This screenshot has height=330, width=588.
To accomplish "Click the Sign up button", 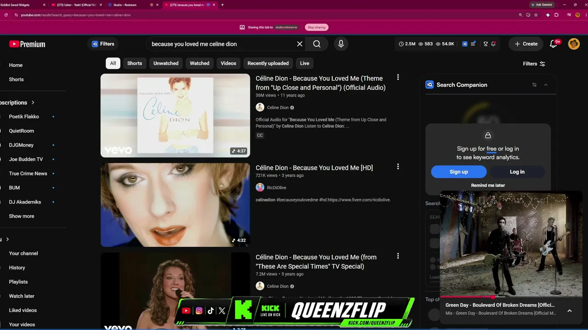I will [x=458, y=172].
